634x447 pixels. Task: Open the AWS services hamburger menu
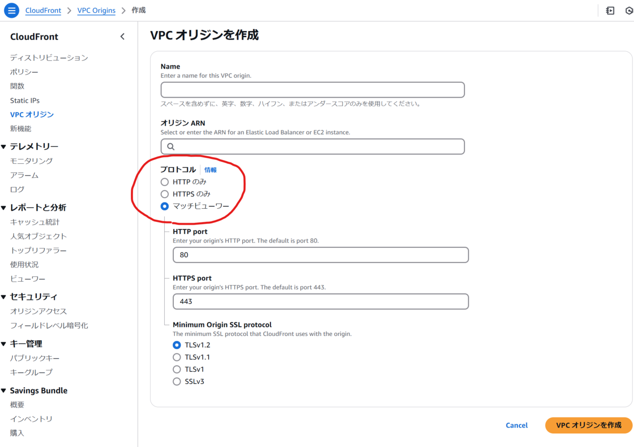pos(11,10)
